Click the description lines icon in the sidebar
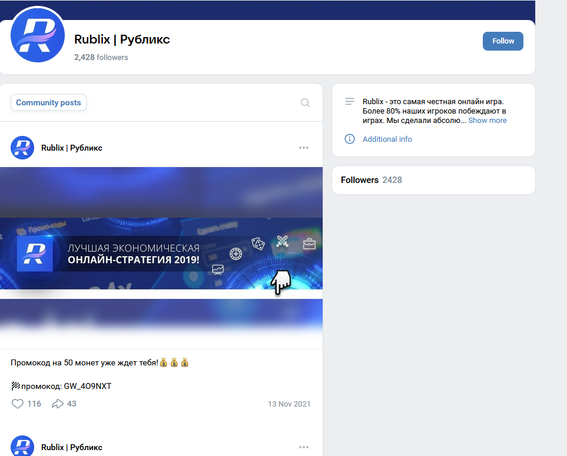This screenshot has height=456, width=567. point(350,102)
